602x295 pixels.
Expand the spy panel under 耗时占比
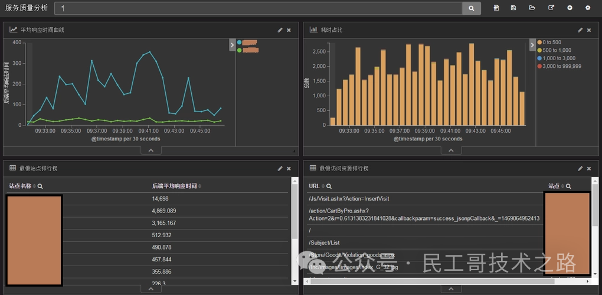pyautogui.click(x=451, y=150)
